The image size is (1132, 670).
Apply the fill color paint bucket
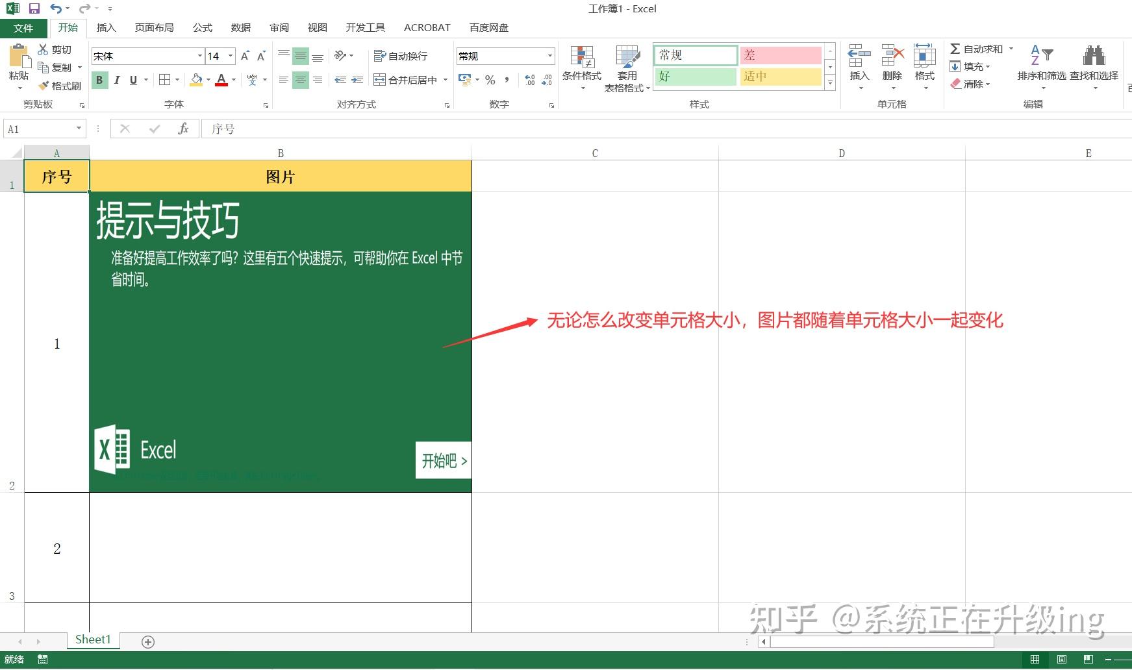[196, 80]
